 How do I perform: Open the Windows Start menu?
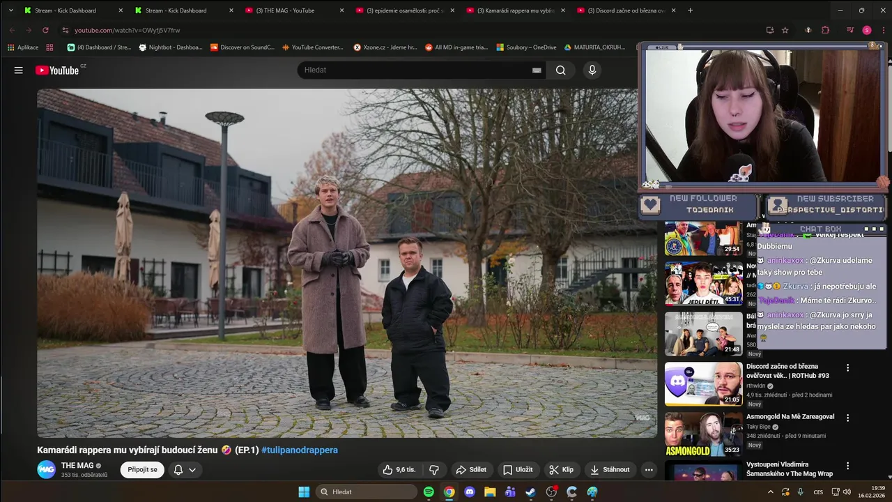[x=304, y=492]
